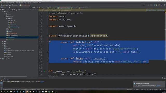This screenshot has height=93, width=166.
Task: Open the Window menu
Action: pyautogui.click(x=36, y=3)
